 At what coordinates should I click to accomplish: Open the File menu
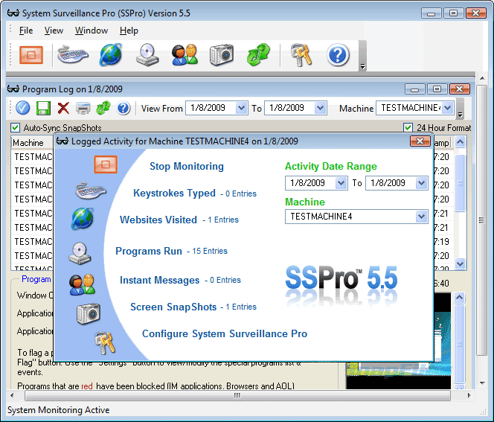(26, 31)
